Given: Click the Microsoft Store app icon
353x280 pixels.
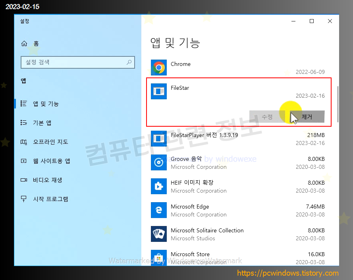Looking at the screenshot, I should [x=159, y=258].
